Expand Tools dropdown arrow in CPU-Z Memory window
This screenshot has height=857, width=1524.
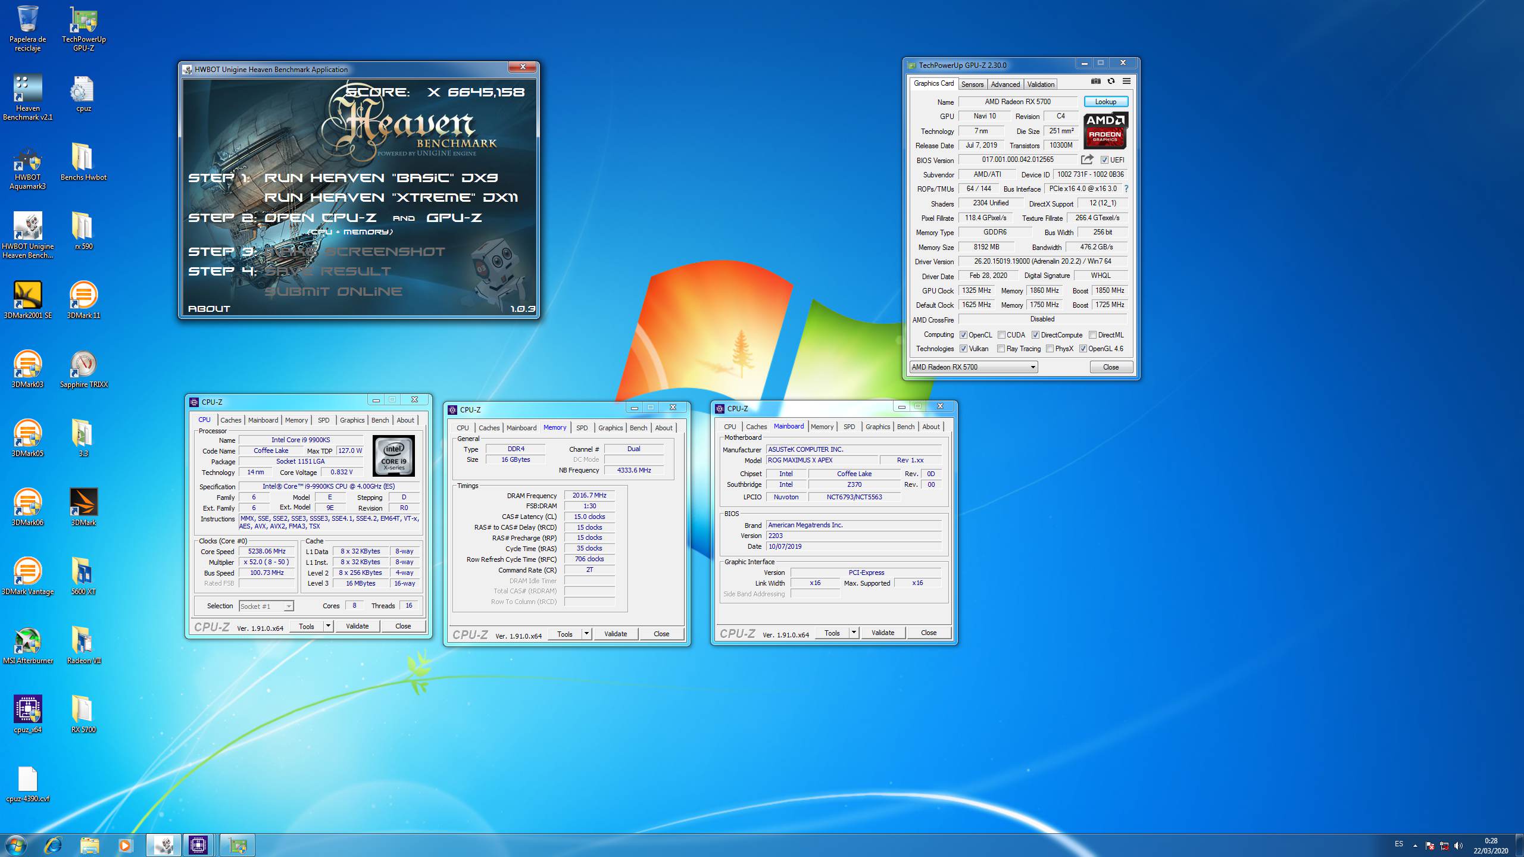[586, 634]
